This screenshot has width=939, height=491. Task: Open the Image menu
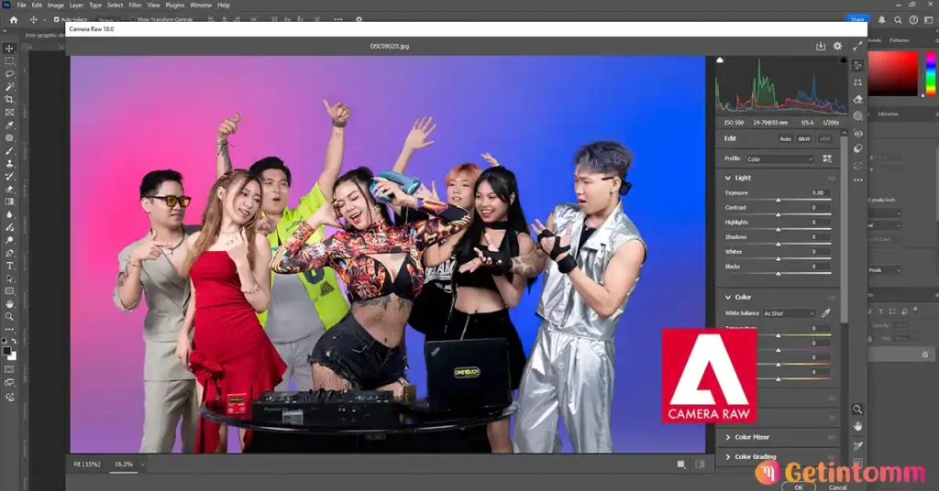(x=55, y=5)
